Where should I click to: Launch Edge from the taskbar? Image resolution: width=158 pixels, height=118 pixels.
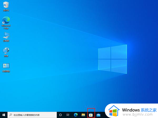click(76, 115)
